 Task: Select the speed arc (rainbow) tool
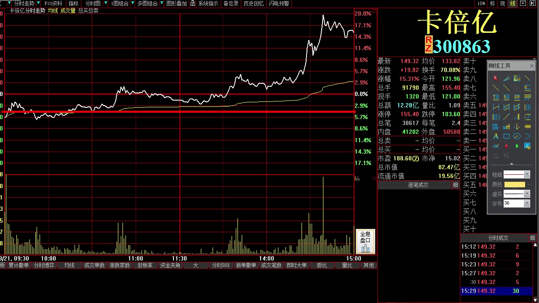click(496, 146)
